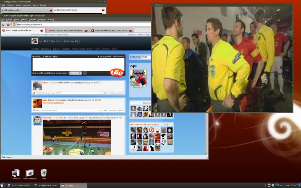The image size is (301, 188).
Task: Close the BLIP Kokpit browser tab
Action: point(42,30)
